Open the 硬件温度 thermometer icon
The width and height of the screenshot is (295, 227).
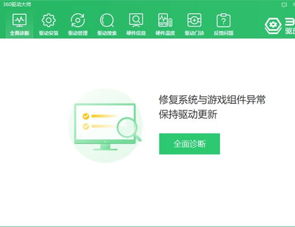[x=165, y=20]
